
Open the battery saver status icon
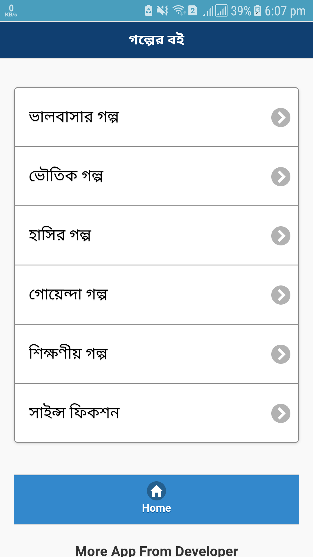(x=149, y=11)
